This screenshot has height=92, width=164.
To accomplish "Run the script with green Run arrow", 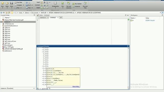I will coord(63,3).
